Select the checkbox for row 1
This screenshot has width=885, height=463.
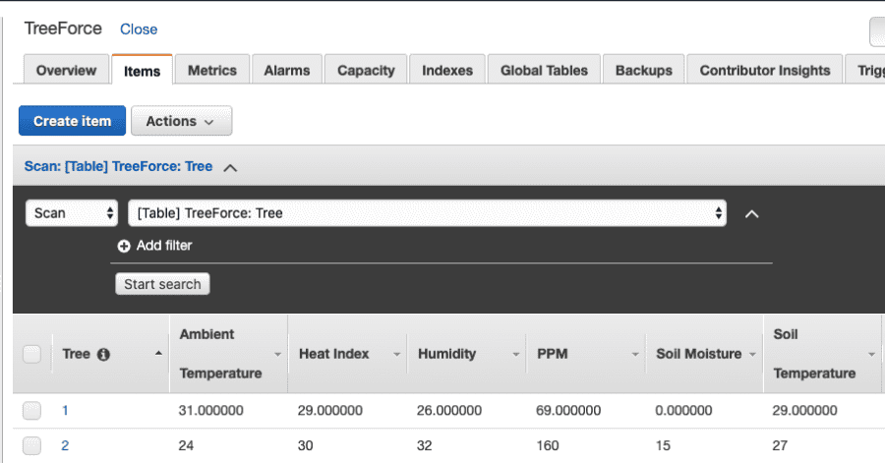point(31,411)
